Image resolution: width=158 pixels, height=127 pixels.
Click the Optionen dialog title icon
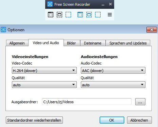pyautogui.click(x=3, y=30)
